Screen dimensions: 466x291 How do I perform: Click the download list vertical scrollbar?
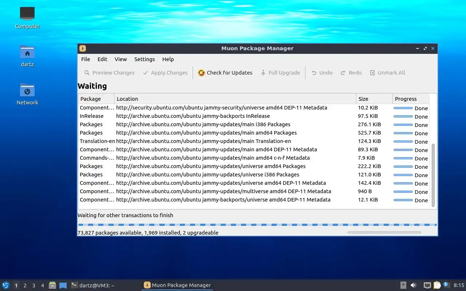[x=433, y=175]
